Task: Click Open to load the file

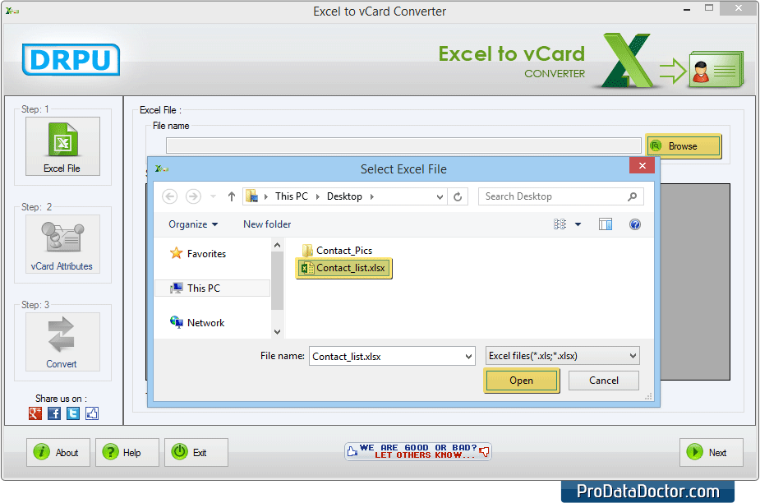Action: pos(522,381)
